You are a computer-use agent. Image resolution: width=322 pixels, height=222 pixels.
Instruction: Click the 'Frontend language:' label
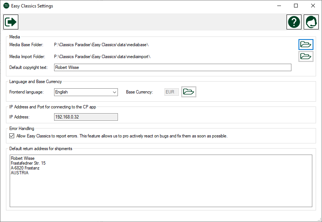[26, 92]
